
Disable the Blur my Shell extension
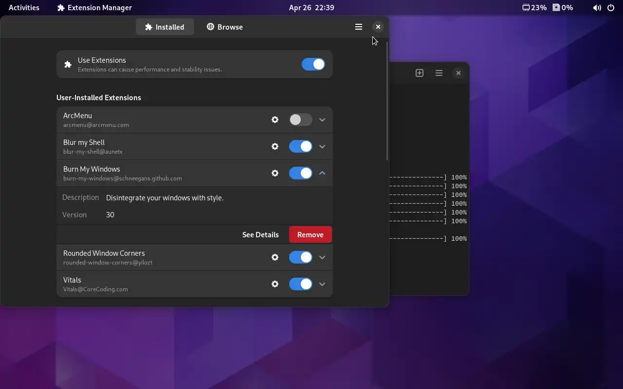(300, 146)
